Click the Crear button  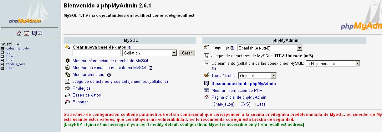(x=187, y=53)
